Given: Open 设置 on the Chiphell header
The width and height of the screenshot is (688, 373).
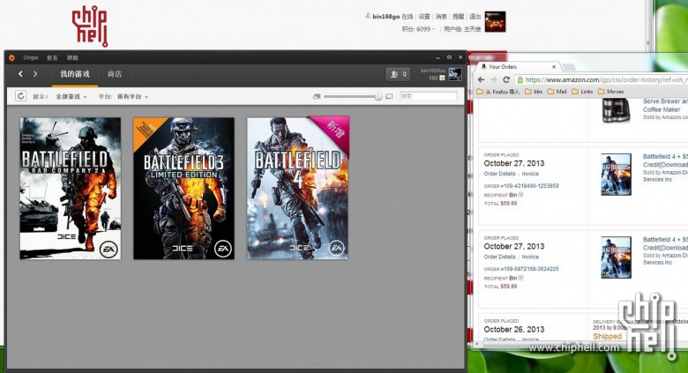Looking at the screenshot, I should tap(424, 17).
